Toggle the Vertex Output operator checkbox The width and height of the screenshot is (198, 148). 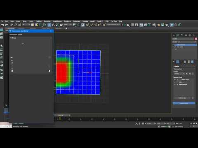click(x=175, y=85)
